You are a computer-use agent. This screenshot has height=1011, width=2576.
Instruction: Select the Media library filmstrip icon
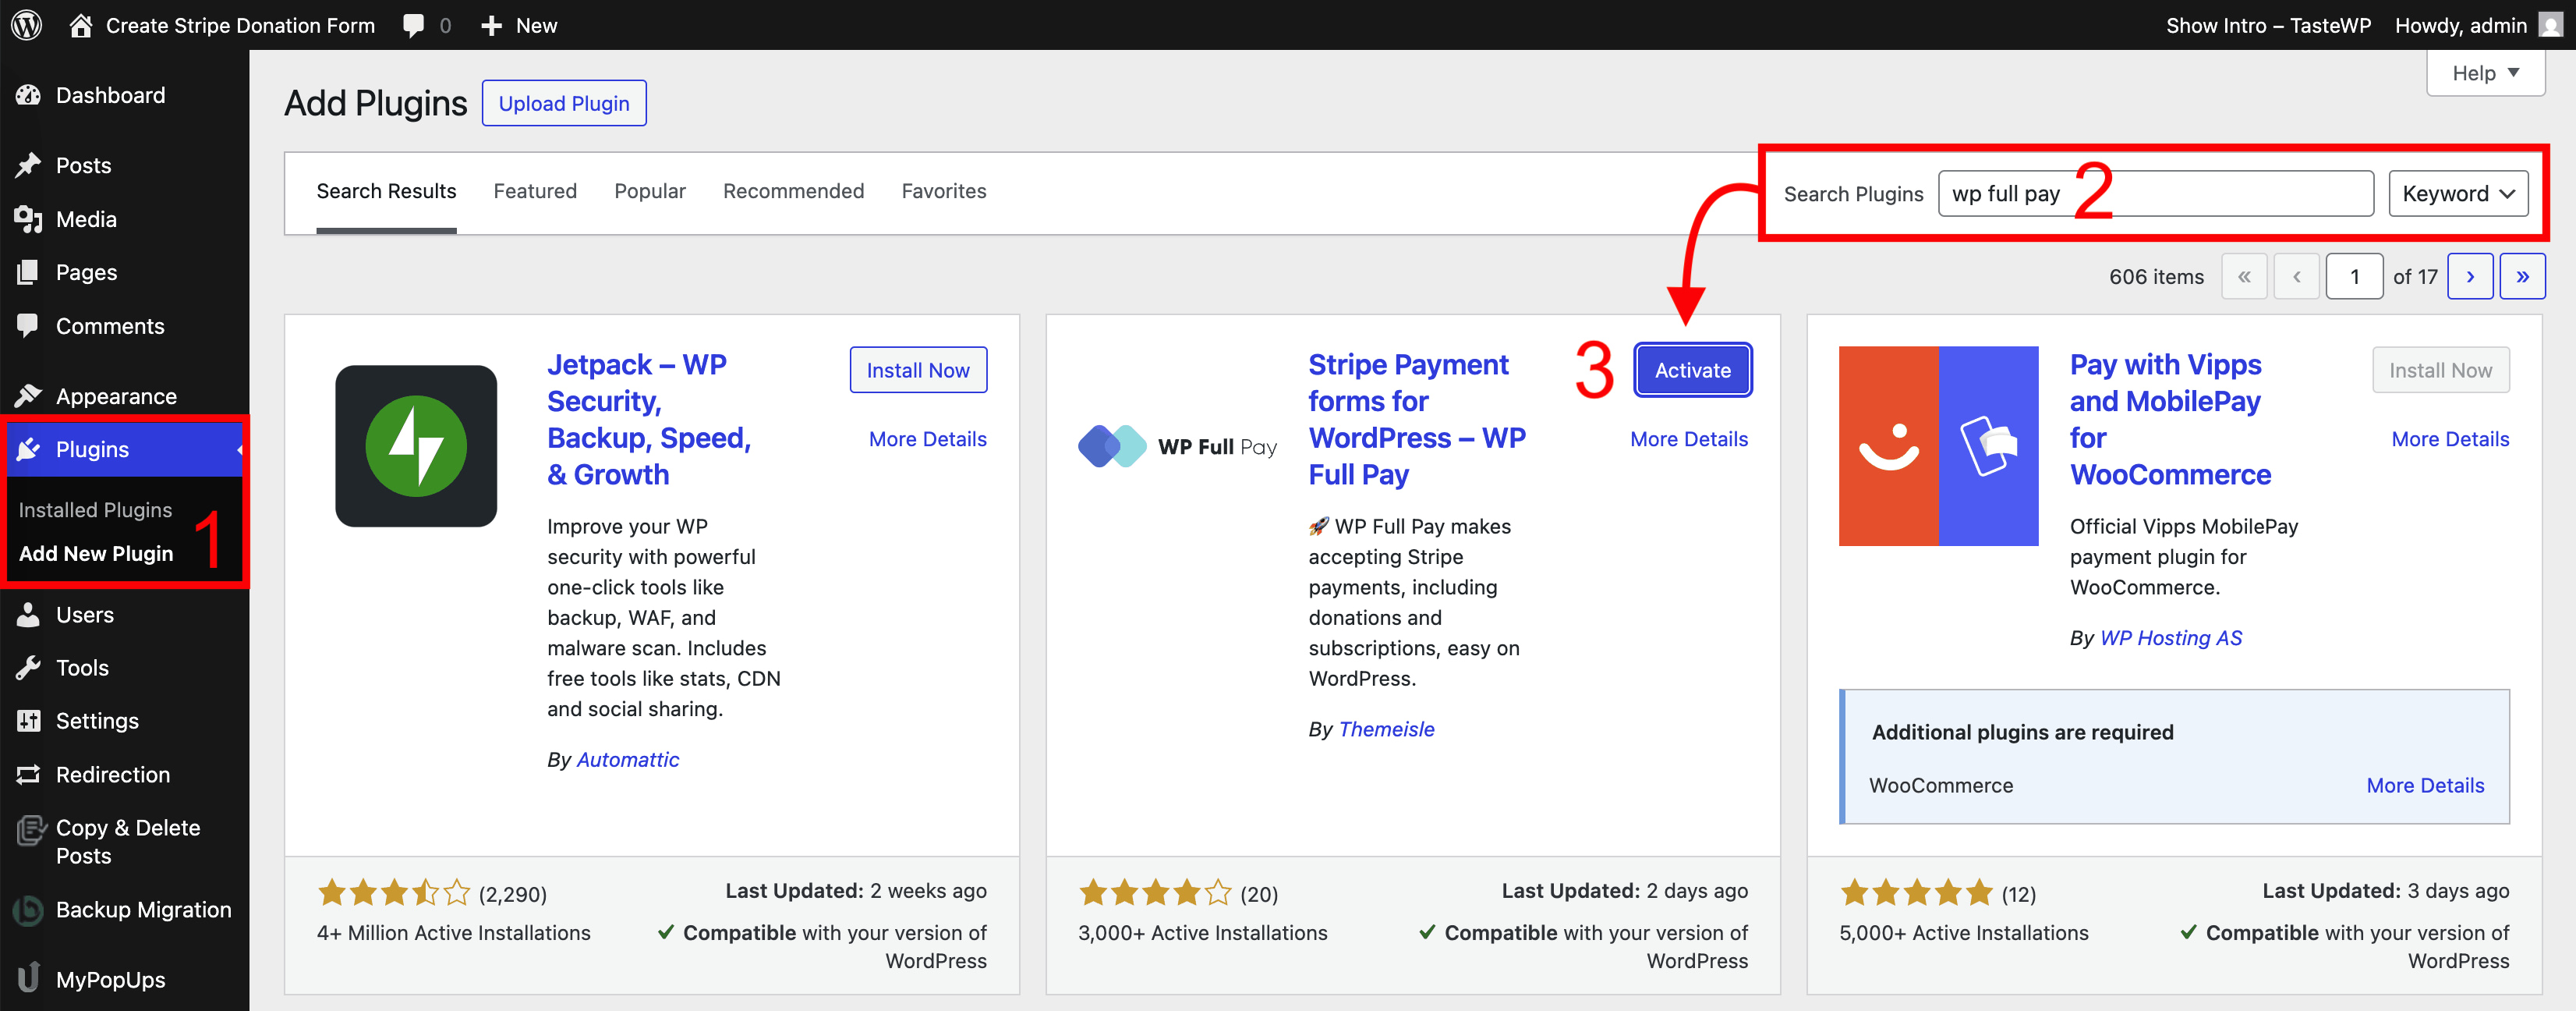tap(30, 219)
